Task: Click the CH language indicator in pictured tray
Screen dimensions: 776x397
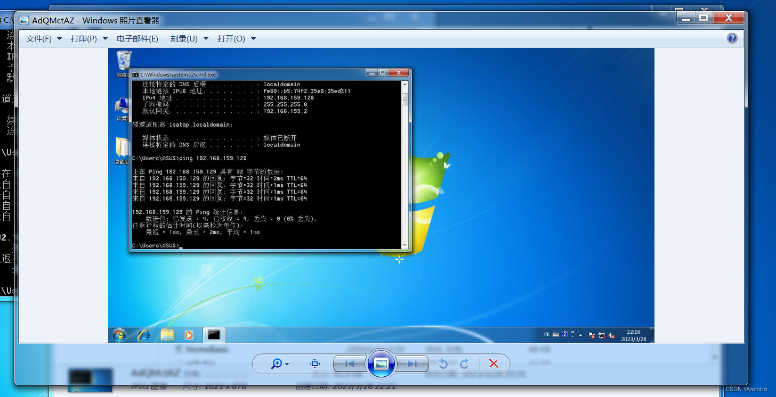Action: coord(547,335)
